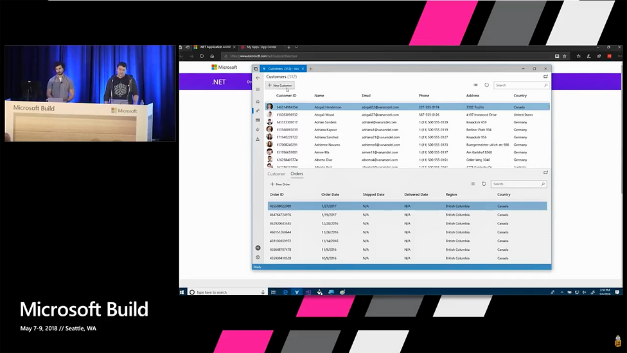Screen dimensions: 627x353
Task: Select the order dated 11/26/2016
Action: (407, 232)
